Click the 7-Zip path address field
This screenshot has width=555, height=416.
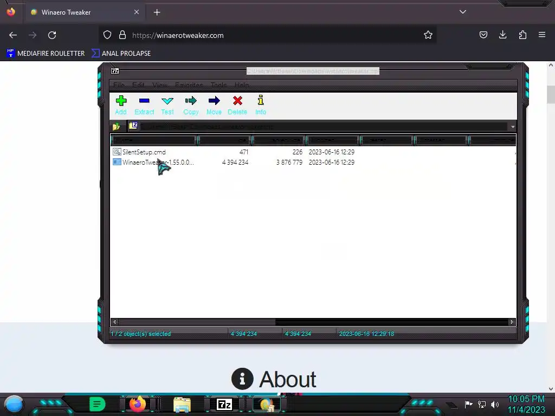click(x=319, y=126)
